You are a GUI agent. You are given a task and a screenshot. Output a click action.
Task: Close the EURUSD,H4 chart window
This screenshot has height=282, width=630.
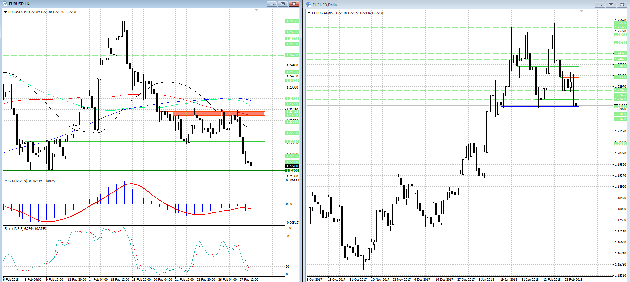tap(294, 4)
